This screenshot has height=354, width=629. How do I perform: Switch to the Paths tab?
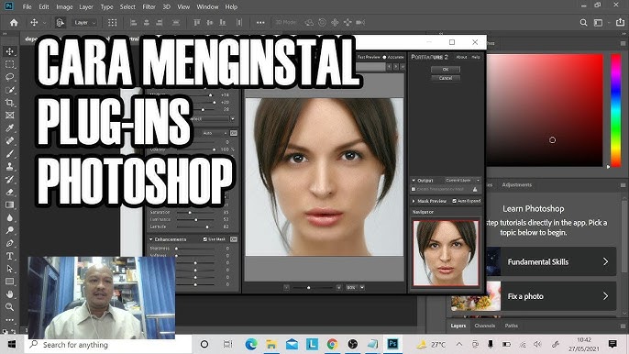511,326
